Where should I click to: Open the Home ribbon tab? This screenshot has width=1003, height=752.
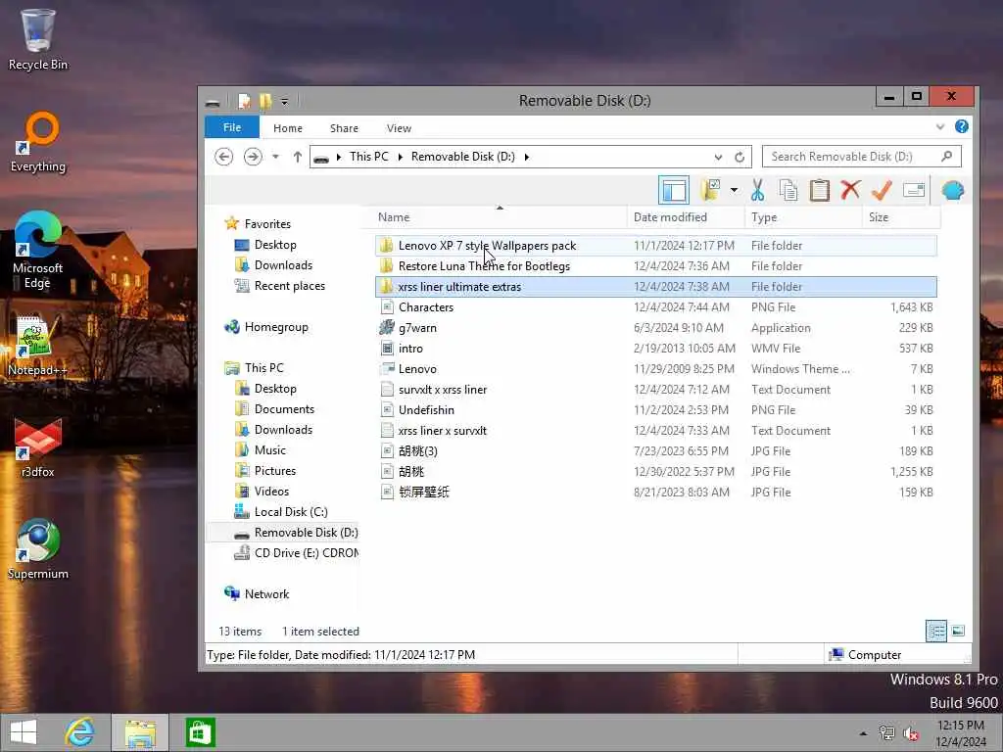pyautogui.click(x=288, y=128)
